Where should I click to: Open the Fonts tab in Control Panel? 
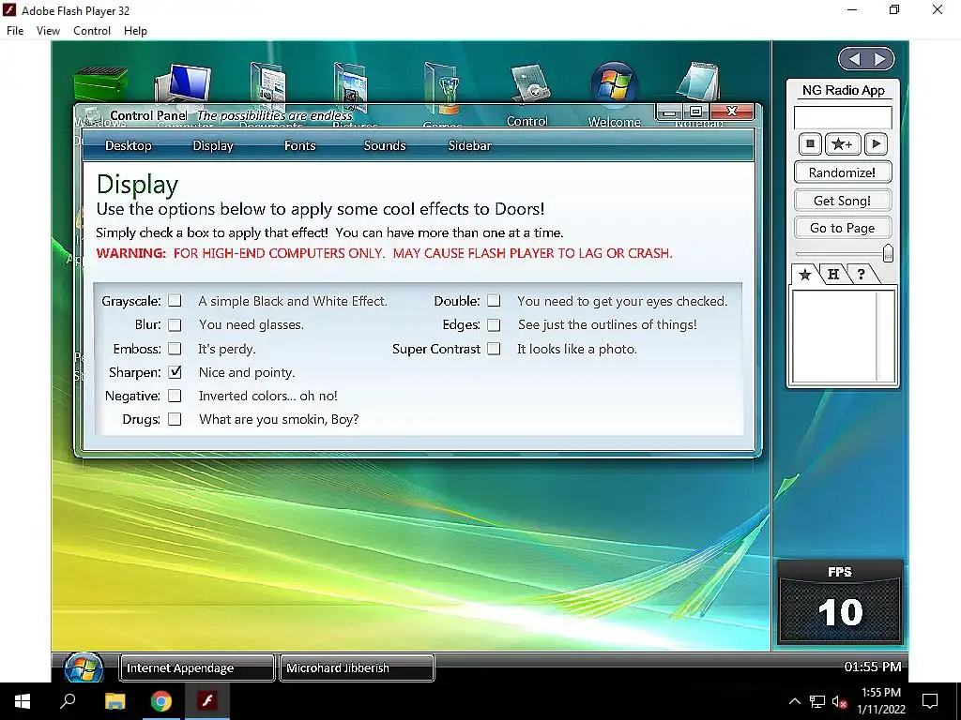299,145
